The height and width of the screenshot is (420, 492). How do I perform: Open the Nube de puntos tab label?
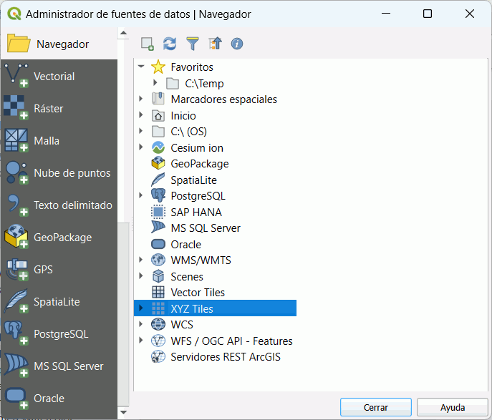point(72,173)
